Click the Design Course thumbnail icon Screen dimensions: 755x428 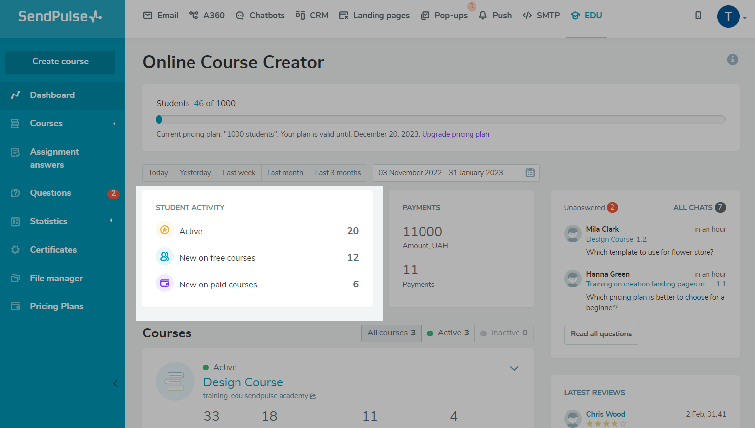pyautogui.click(x=175, y=381)
